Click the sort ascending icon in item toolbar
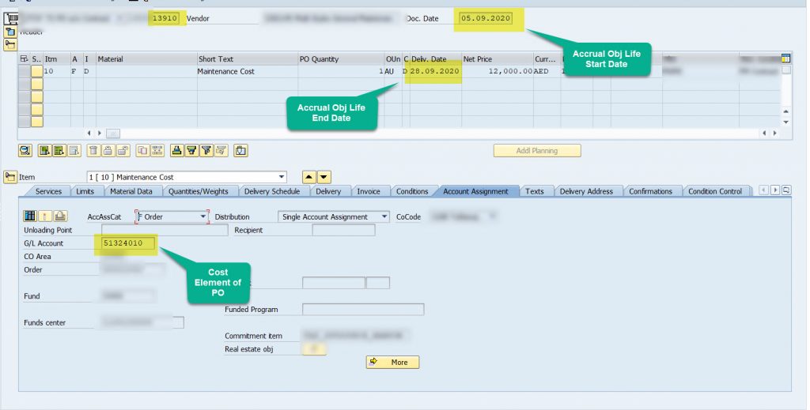This screenshot has width=810, height=410. click(176, 151)
